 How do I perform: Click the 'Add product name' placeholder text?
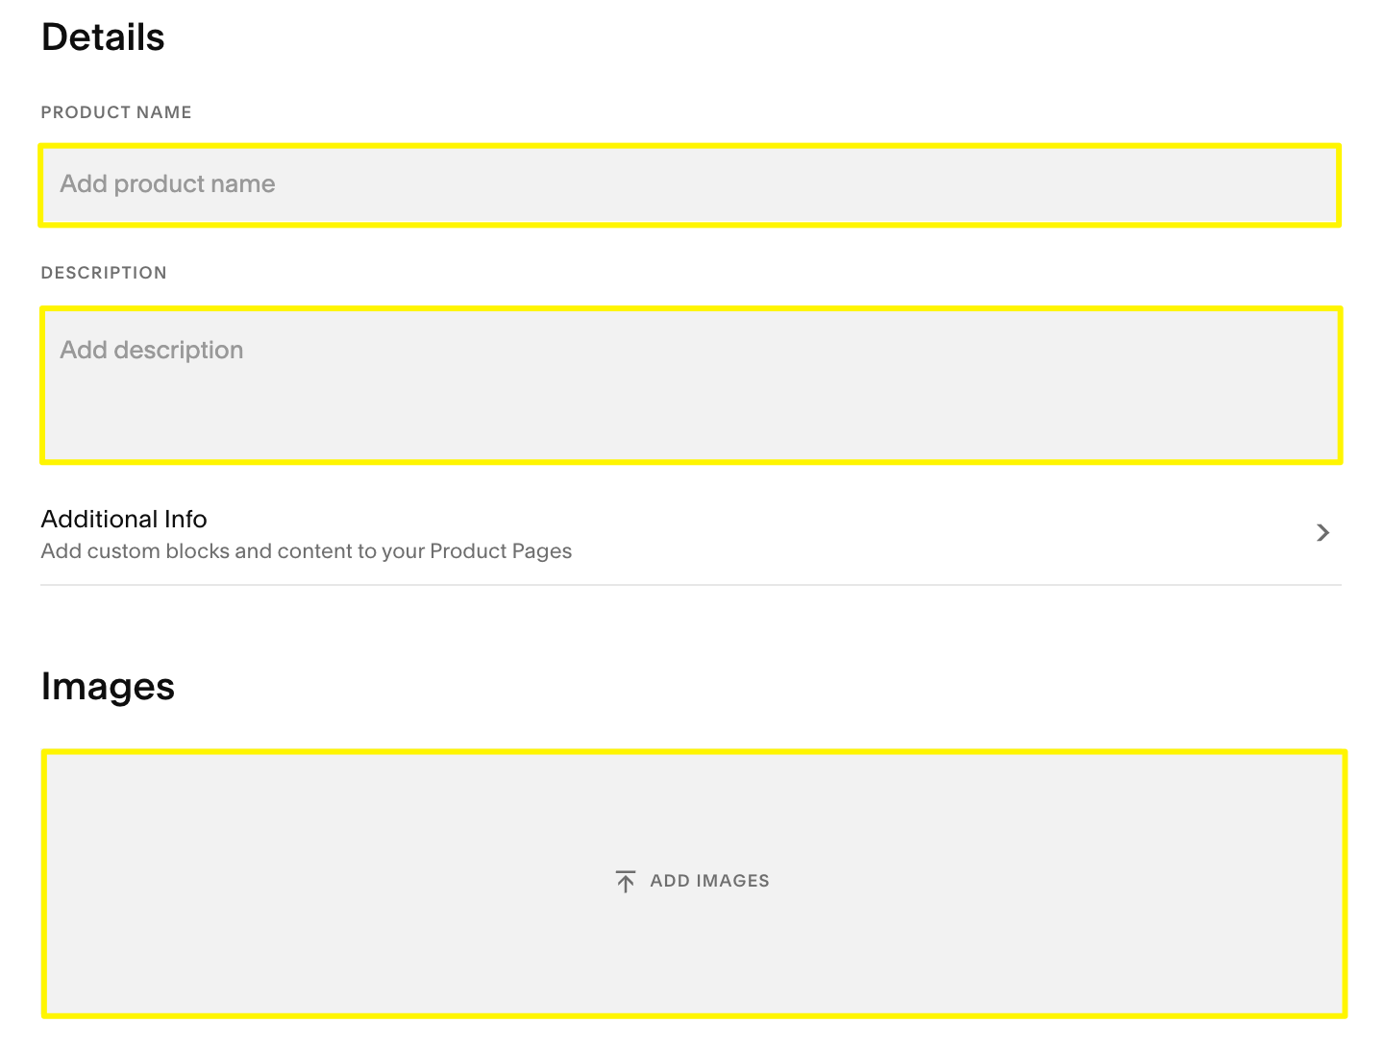(167, 184)
